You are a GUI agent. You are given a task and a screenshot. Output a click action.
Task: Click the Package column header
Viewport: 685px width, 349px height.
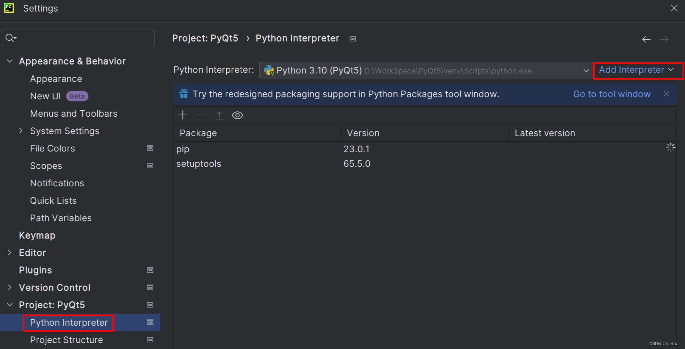click(258, 133)
